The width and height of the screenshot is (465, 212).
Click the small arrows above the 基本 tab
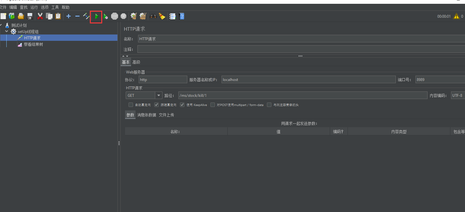(x=125, y=56)
